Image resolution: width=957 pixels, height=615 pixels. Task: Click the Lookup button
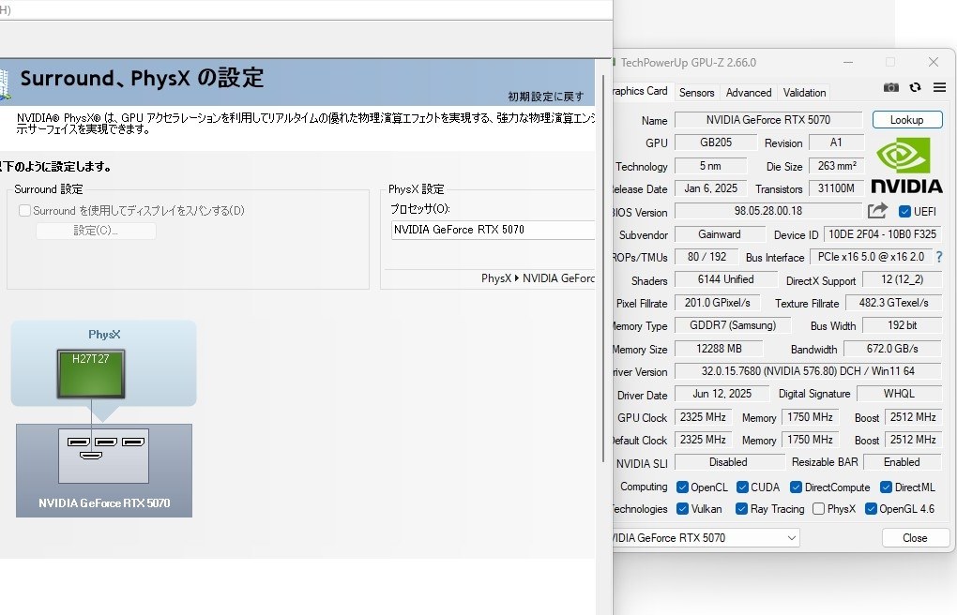click(x=907, y=120)
